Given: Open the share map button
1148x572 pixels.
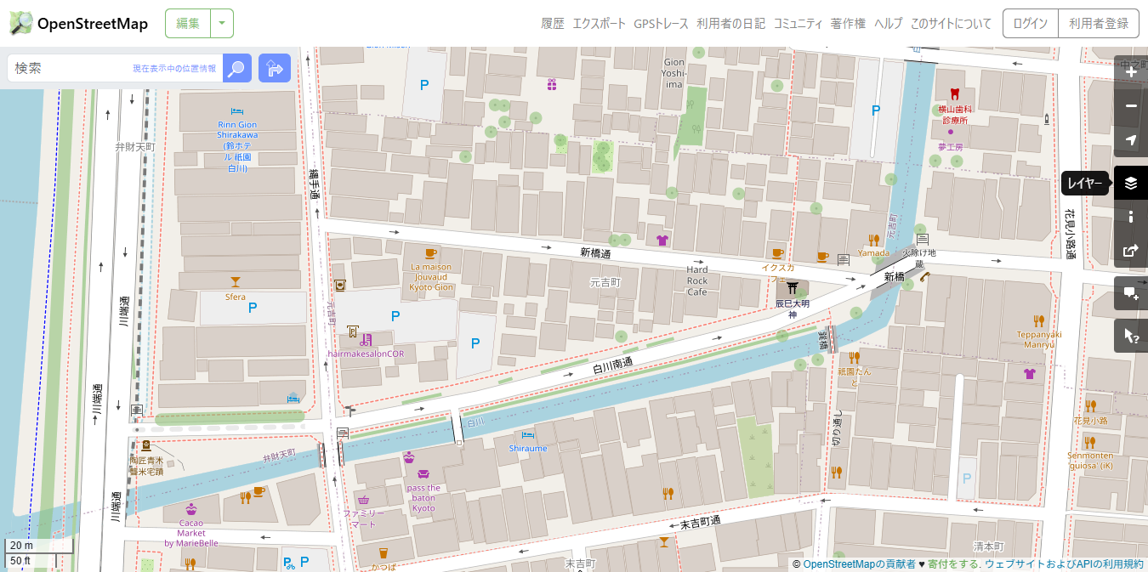Looking at the screenshot, I should (1131, 251).
